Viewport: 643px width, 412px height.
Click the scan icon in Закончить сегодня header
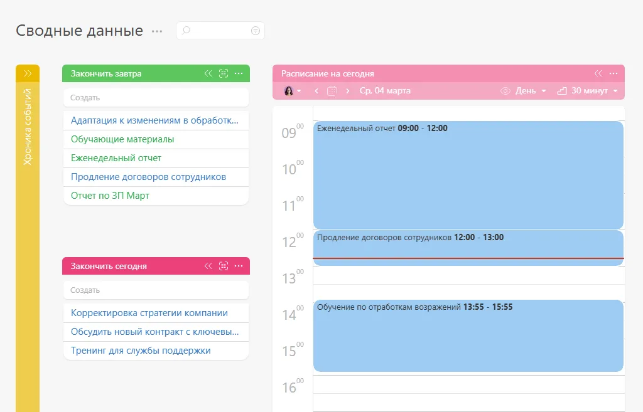(223, 266)
